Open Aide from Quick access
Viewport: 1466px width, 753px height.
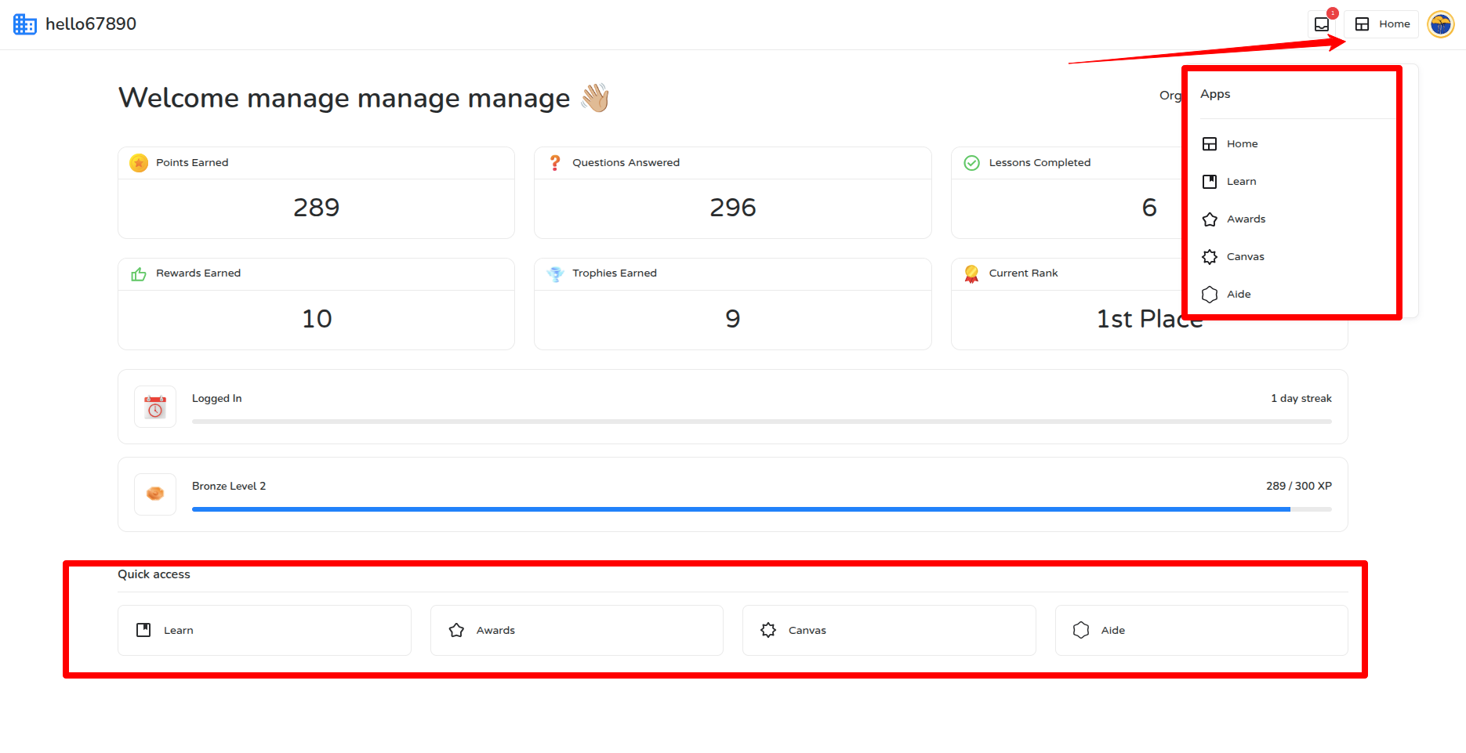1201,630
